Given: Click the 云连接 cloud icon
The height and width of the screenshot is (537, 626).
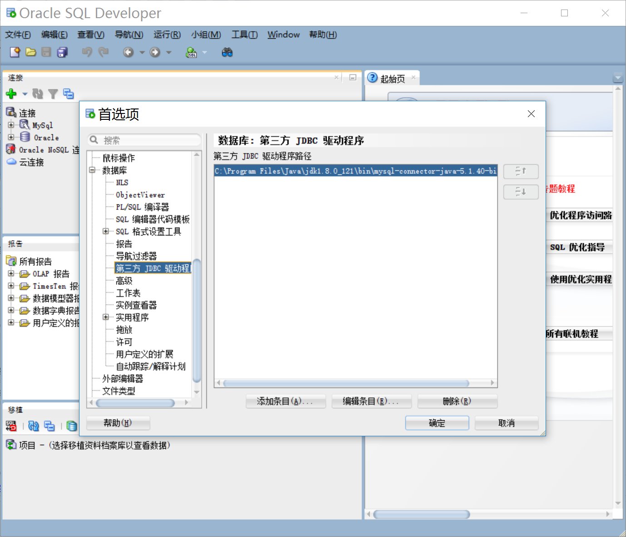Looking at the screenshot, I should click(11, 162).
